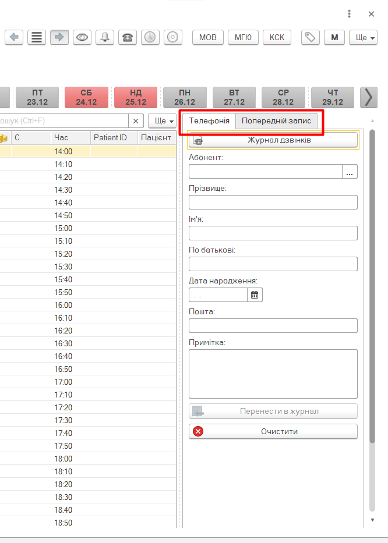Click the telephone icon in toolbar
Image resolution: width=388 pixels, height=543 pixels.
tap(128, 37)
